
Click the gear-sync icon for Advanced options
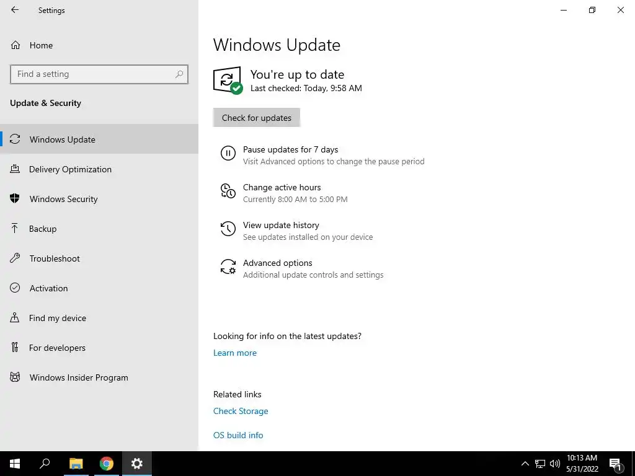tap(228, 267)
